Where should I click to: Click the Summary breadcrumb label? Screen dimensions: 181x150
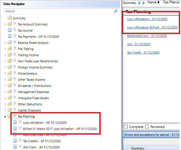[129, 3]
